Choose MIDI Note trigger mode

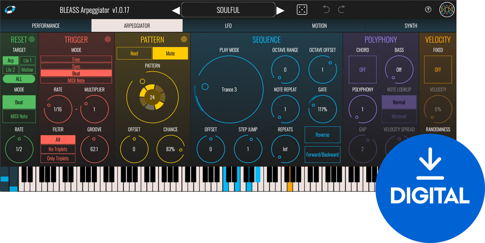(76, 80)
